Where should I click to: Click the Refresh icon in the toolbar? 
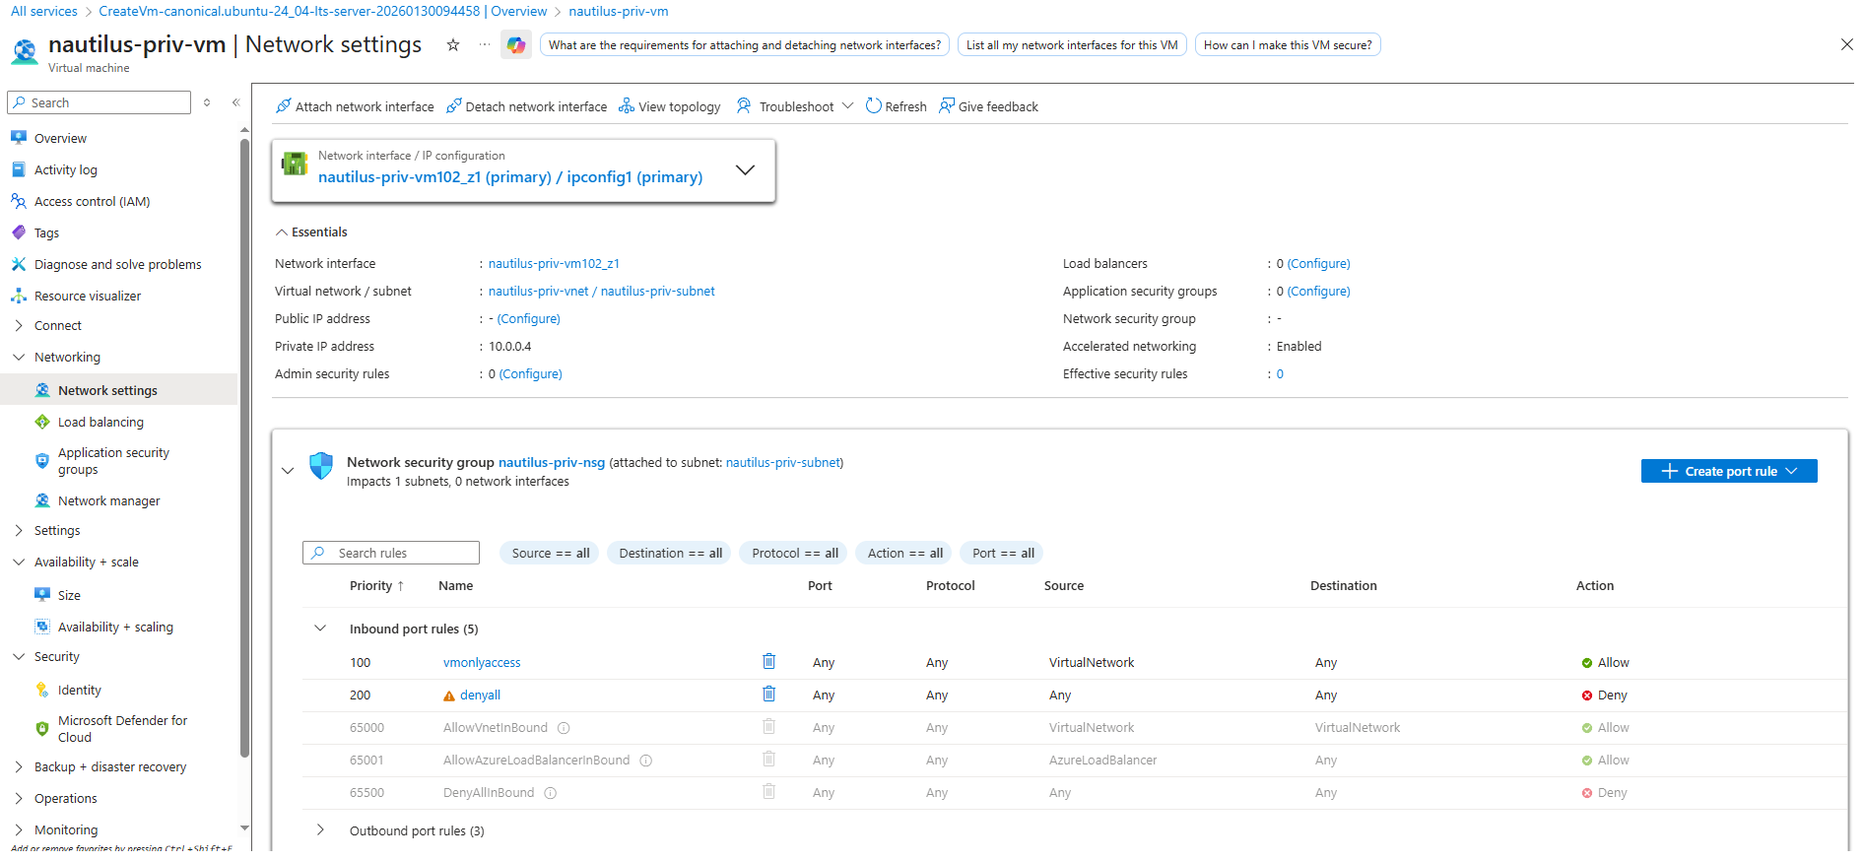click(x=874, y=106)
